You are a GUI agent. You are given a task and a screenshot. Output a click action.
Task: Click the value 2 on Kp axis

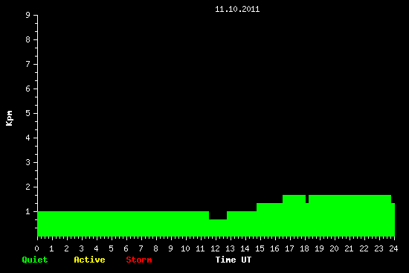pos(28,187)
